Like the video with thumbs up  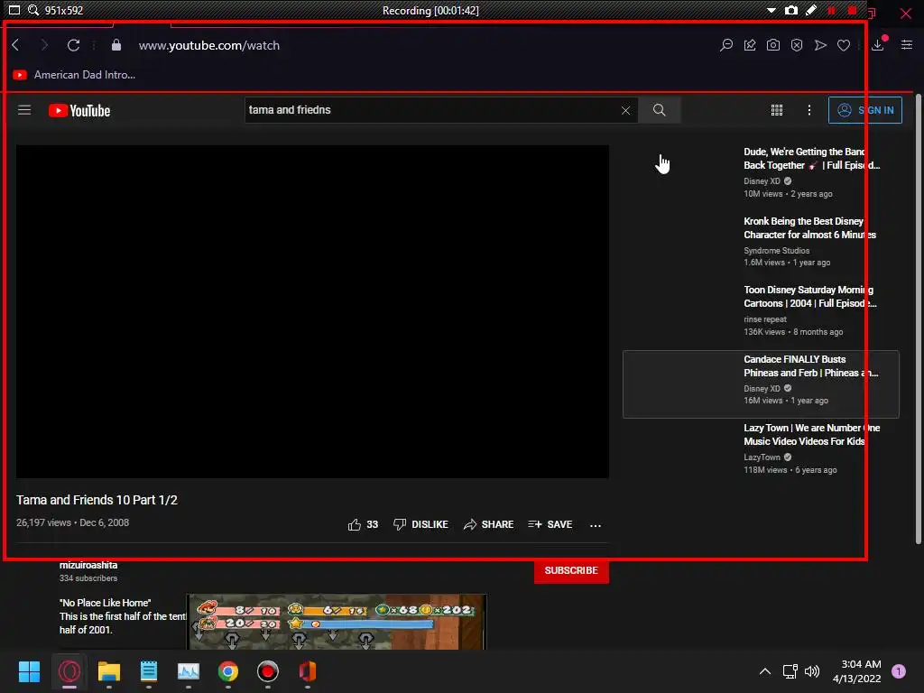click(363, 524)
